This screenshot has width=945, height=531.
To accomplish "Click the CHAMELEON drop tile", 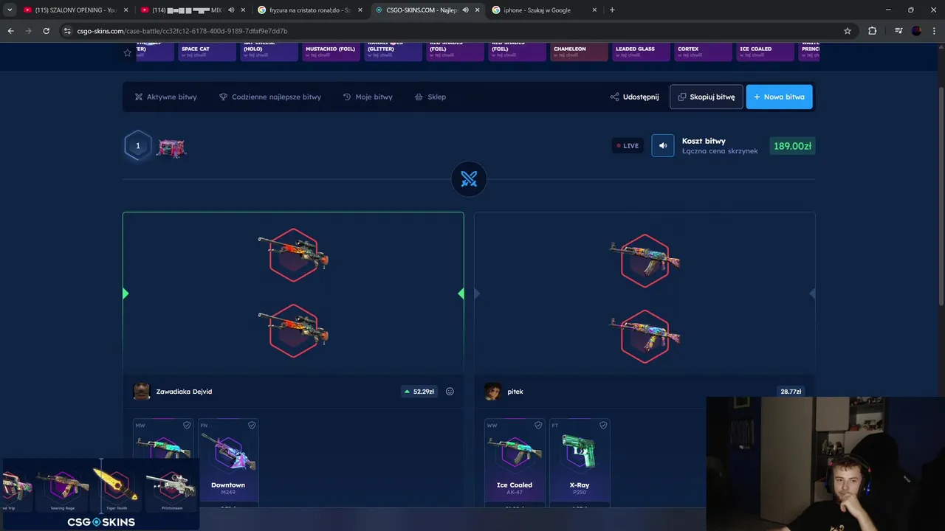I will 579,52.
